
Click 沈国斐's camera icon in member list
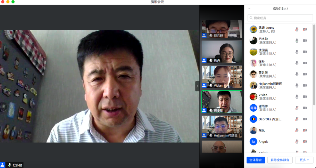coord(305,52)
